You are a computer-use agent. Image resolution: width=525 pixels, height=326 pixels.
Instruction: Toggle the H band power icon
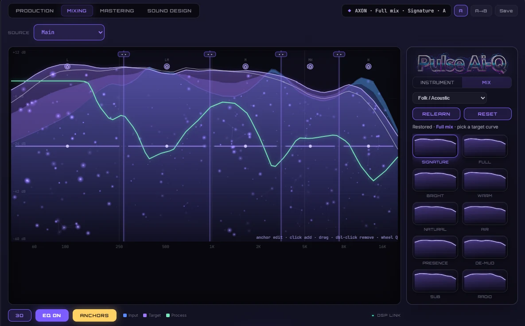point(368,66)
